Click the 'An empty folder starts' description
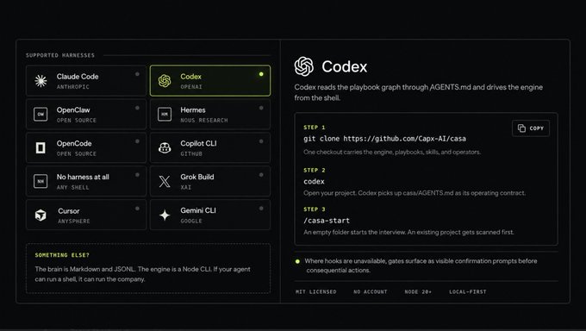The height and width of the screenshot is (331, 586). 408,232
